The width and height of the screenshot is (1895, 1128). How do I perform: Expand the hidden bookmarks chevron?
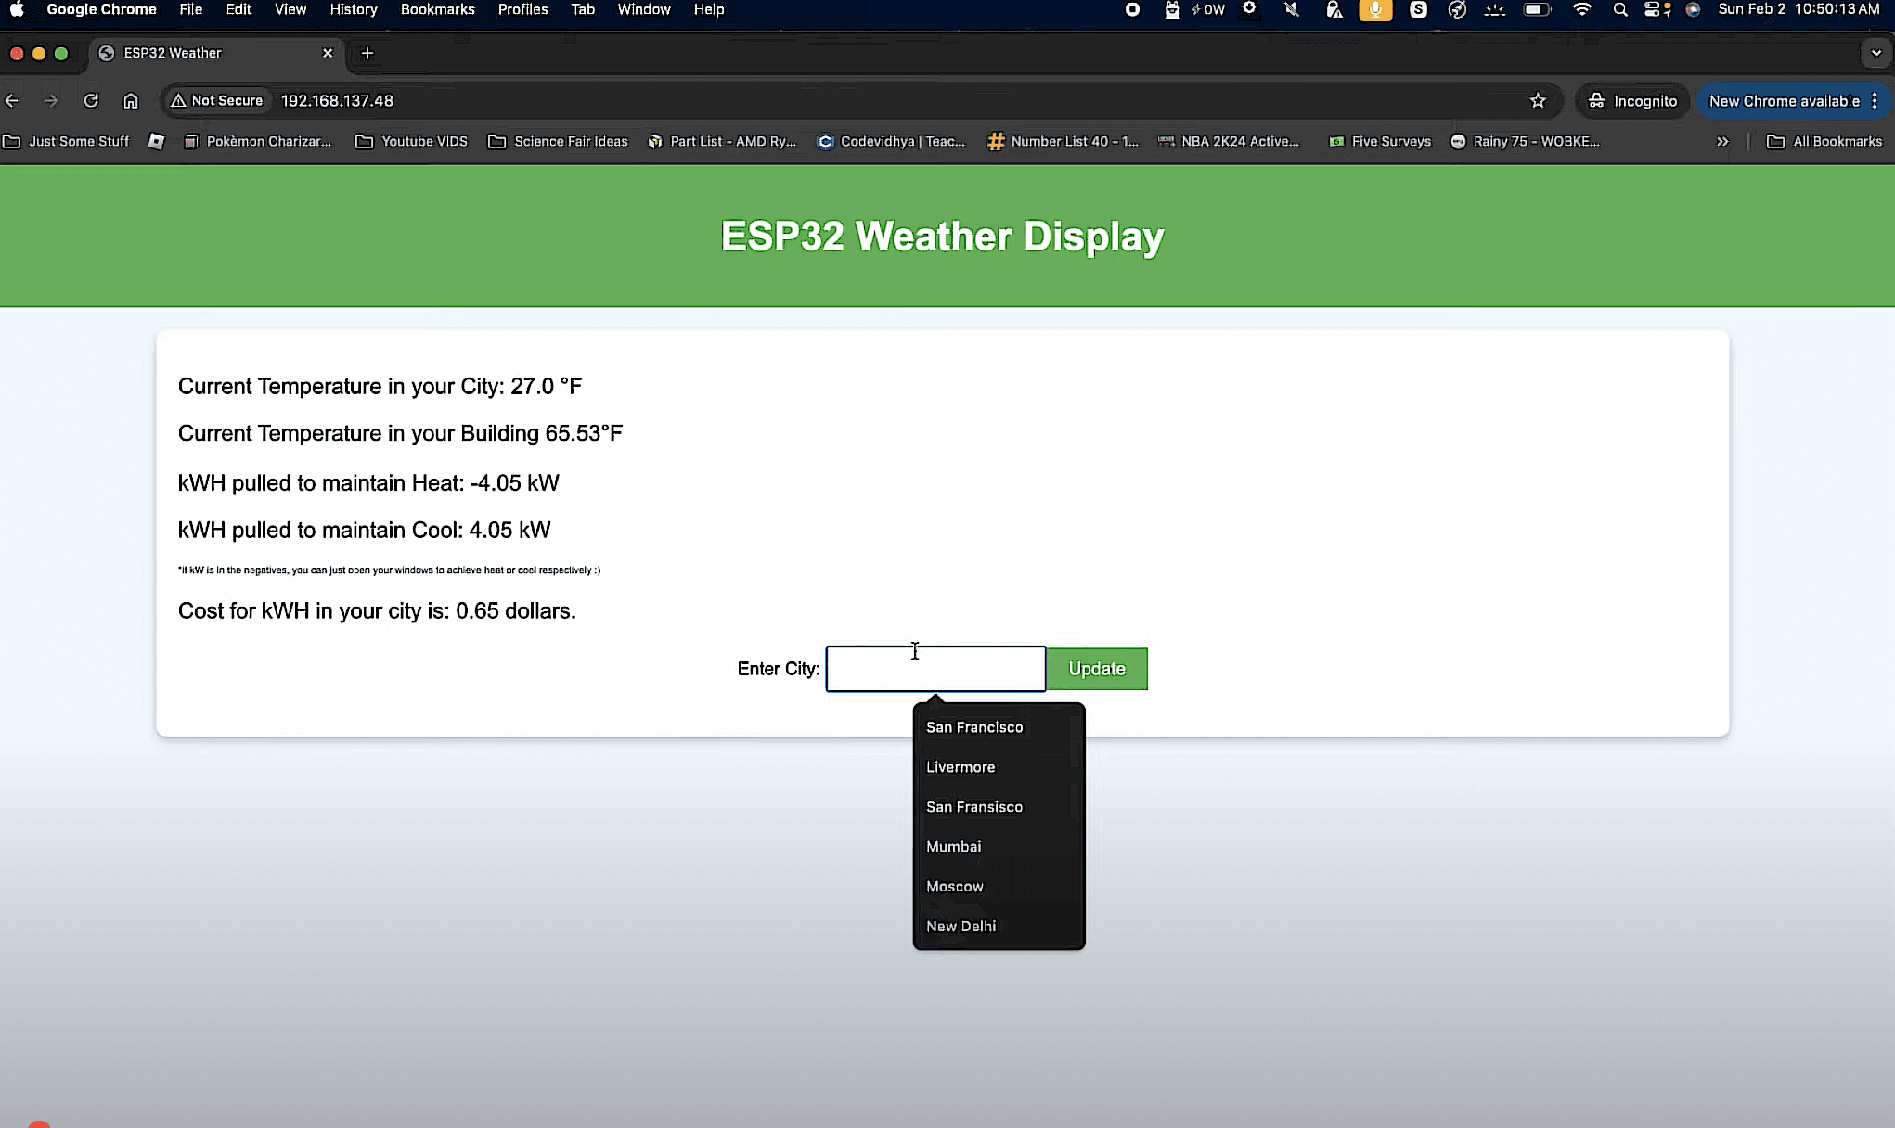click(x=1722, y=142)
